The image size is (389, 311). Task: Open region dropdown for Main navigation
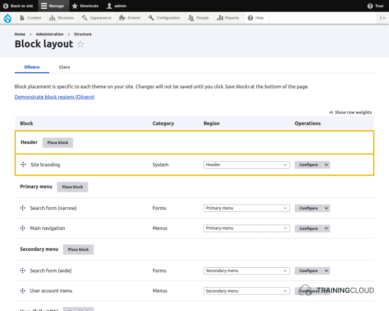(247, 228)
